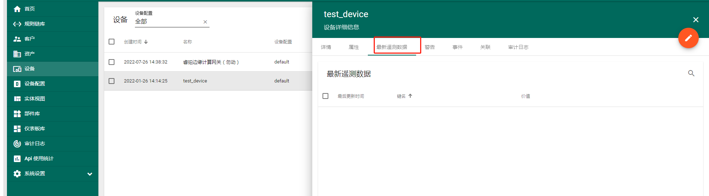Screen dimensions: 709x196
Task: Click the API usage statistics icon
Action: [17, 159]
